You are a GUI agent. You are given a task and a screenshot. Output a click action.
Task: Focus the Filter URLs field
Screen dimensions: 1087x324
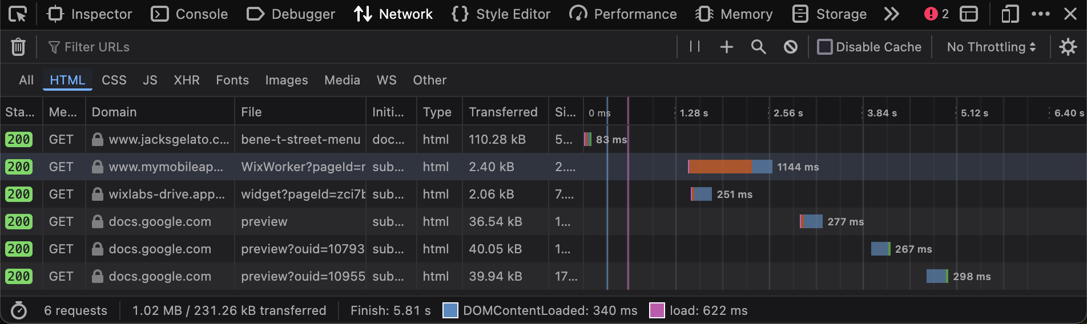pyautogui.click(x=360, y=47)
